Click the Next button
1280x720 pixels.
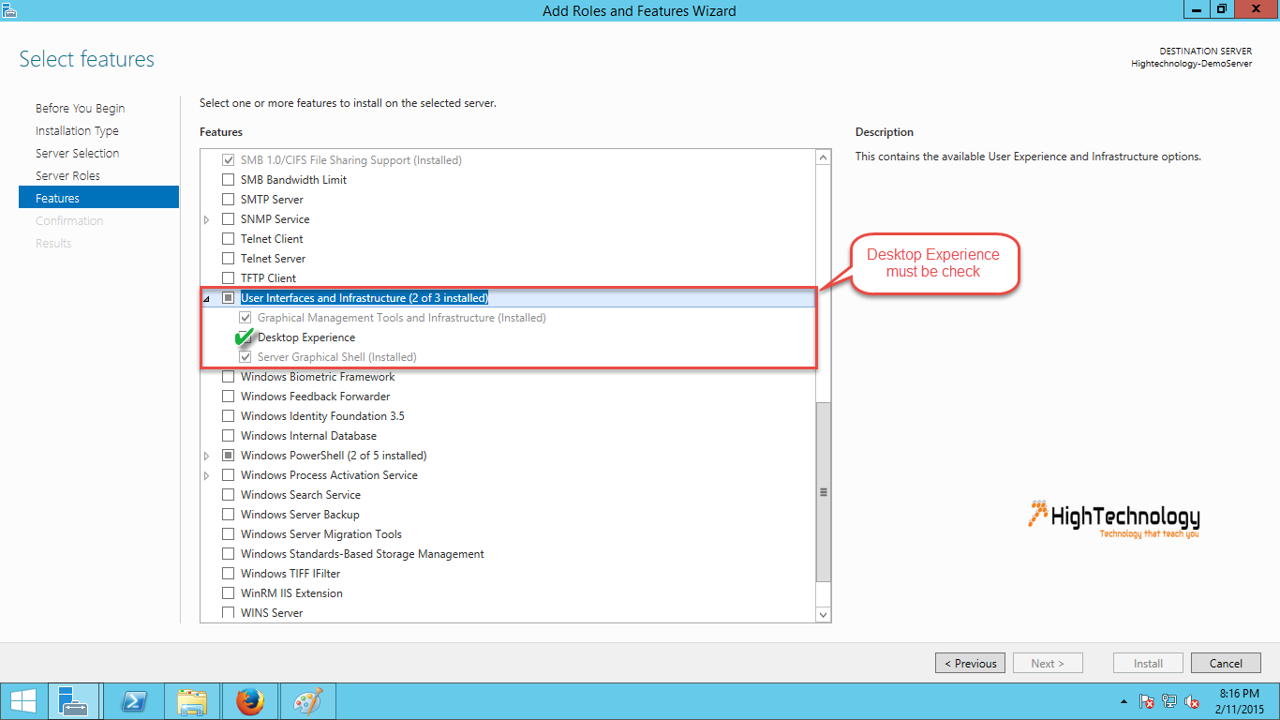click(1048, 663)
